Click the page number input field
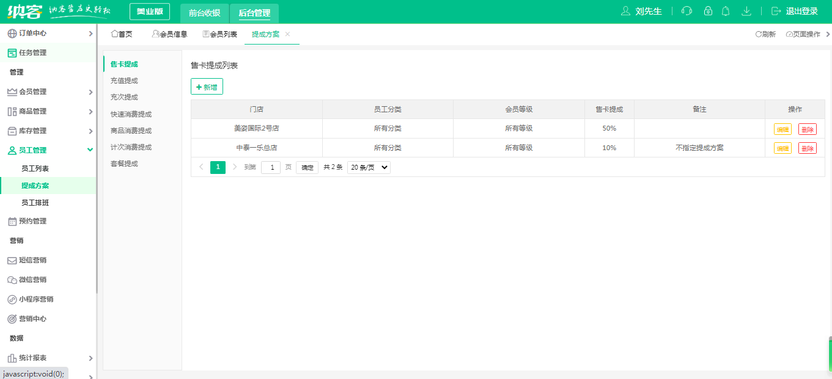 (x=271, y=167)
